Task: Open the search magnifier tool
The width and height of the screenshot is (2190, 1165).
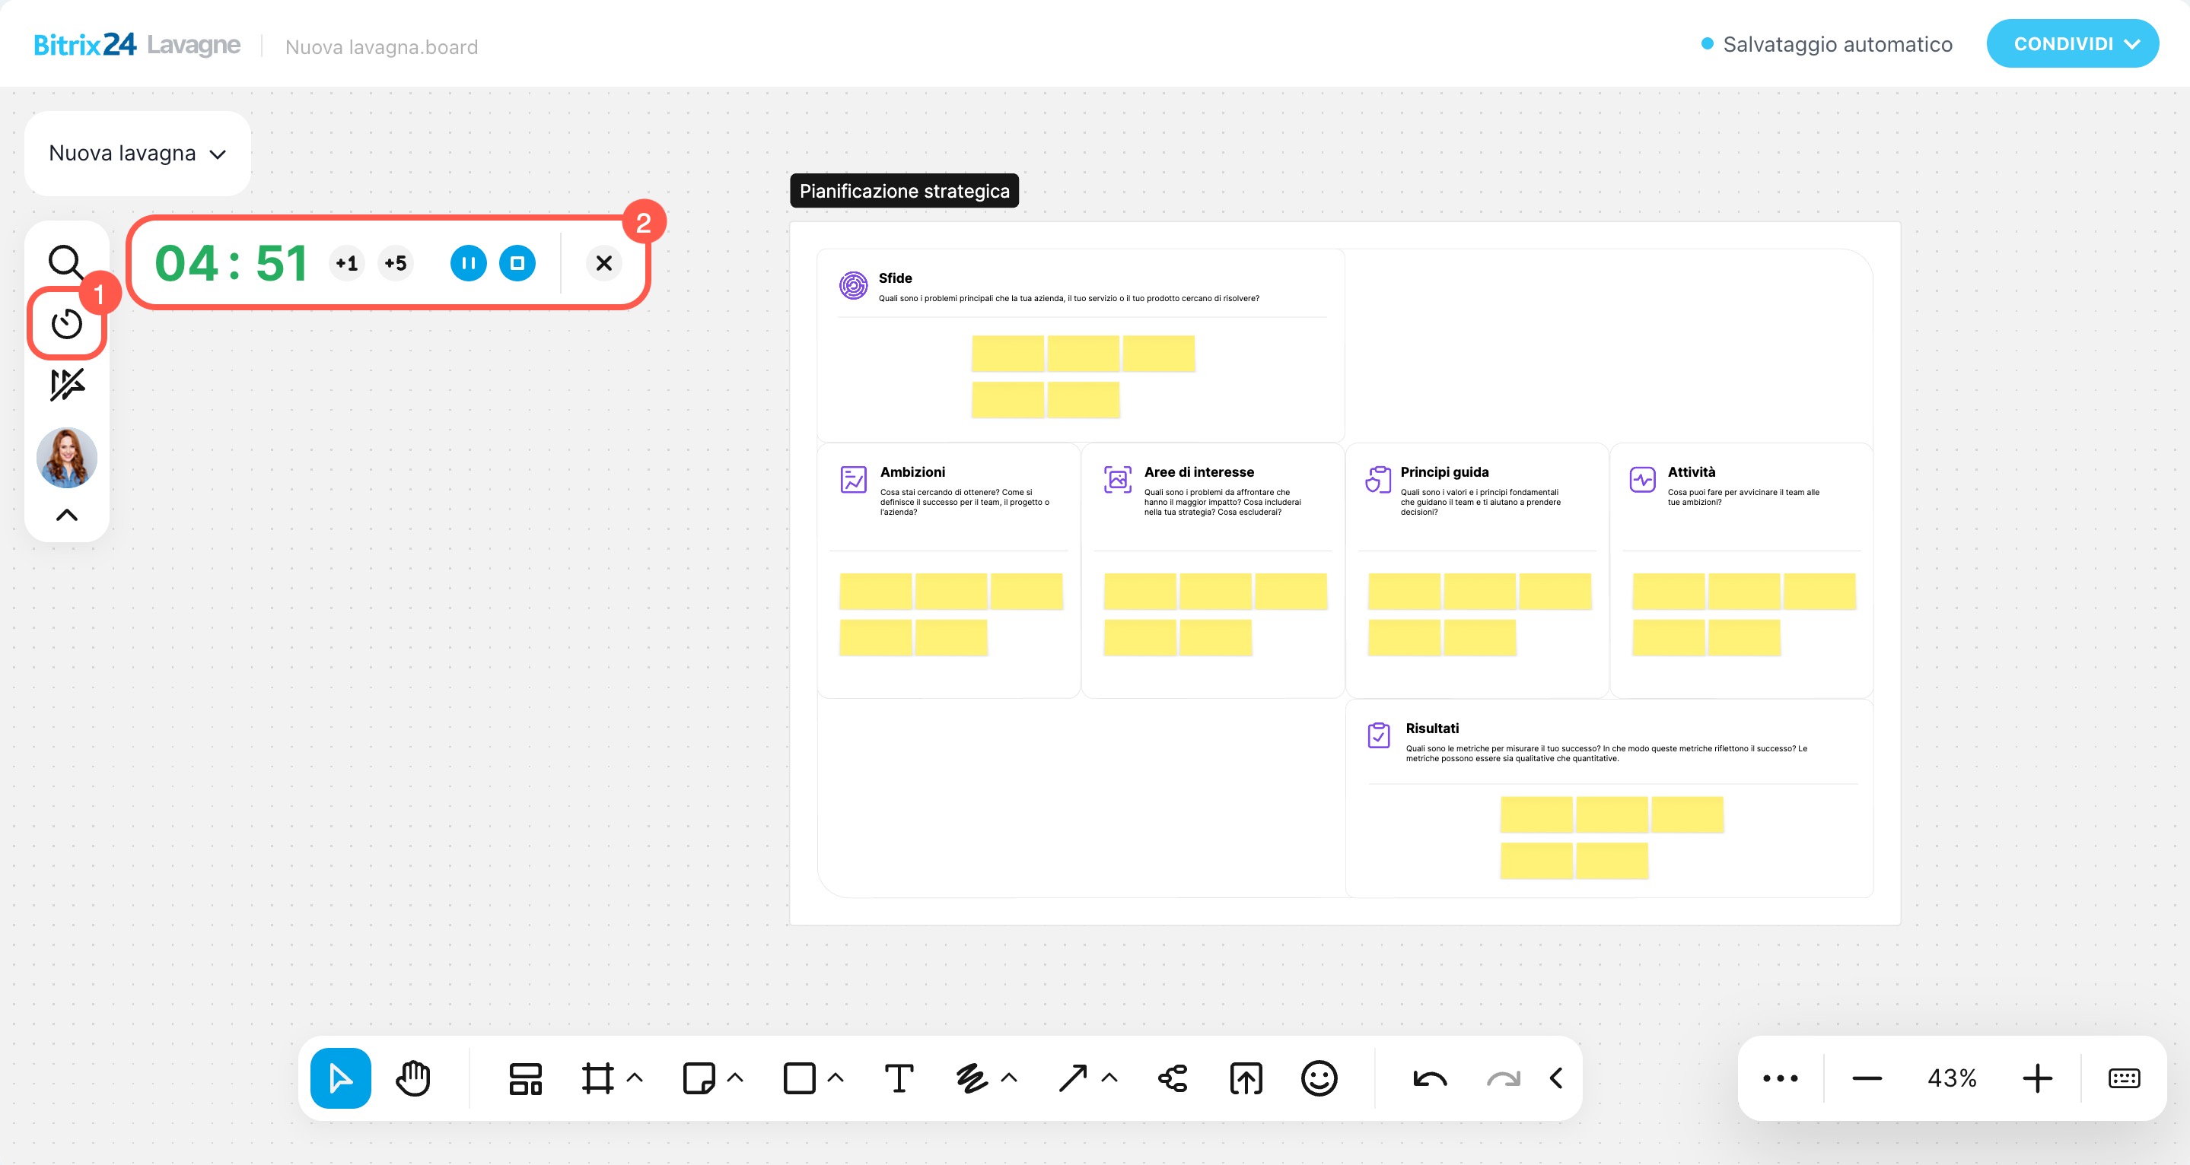Action: (65, 262)
